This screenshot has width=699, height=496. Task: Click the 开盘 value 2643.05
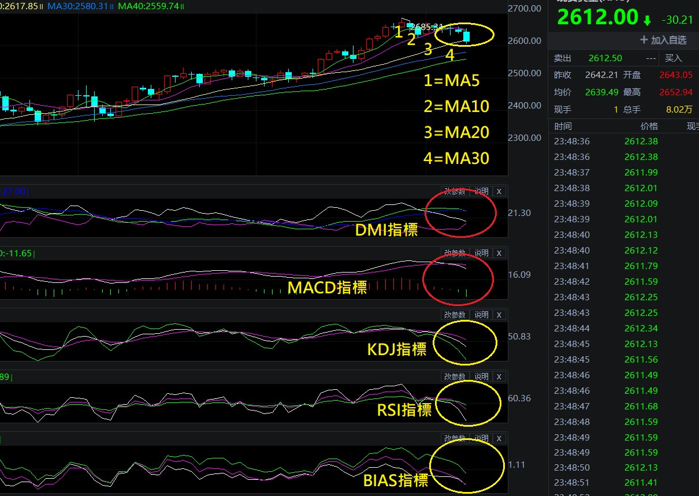(x=676, y=75)
